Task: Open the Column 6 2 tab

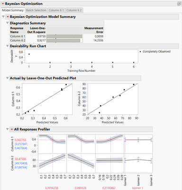Action: click(x=74, y=10)
